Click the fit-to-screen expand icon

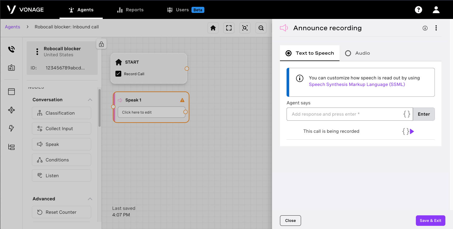pyautogui.click(x=229, y=28)
